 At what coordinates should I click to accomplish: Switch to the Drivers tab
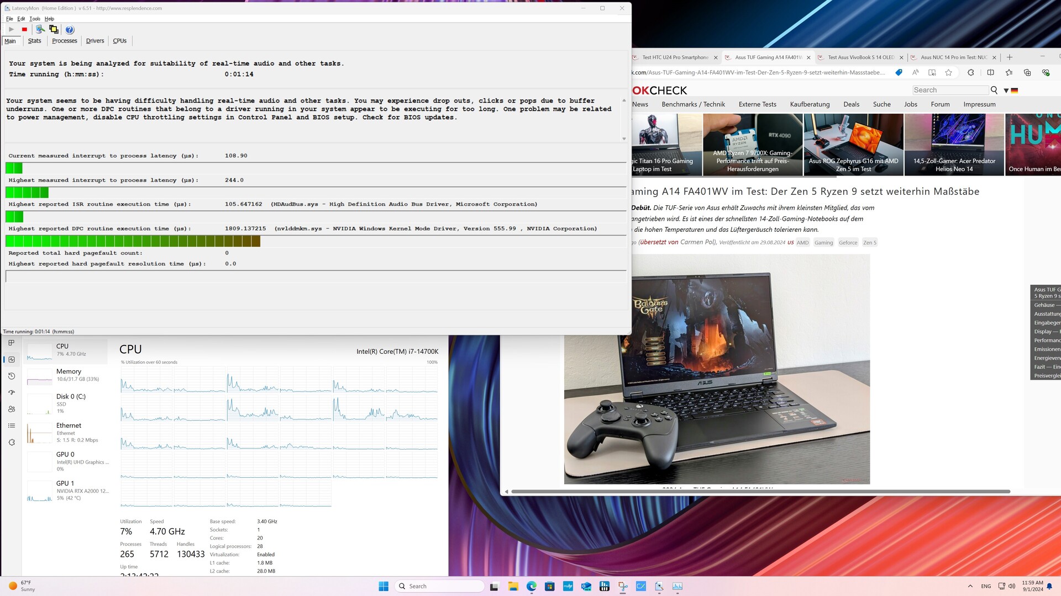(95, 41)
